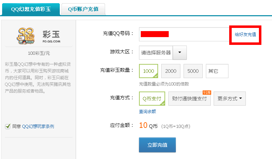The image size is (272, 159).
Task: Open the 请选择服务器 combo box
Action: 156,53
